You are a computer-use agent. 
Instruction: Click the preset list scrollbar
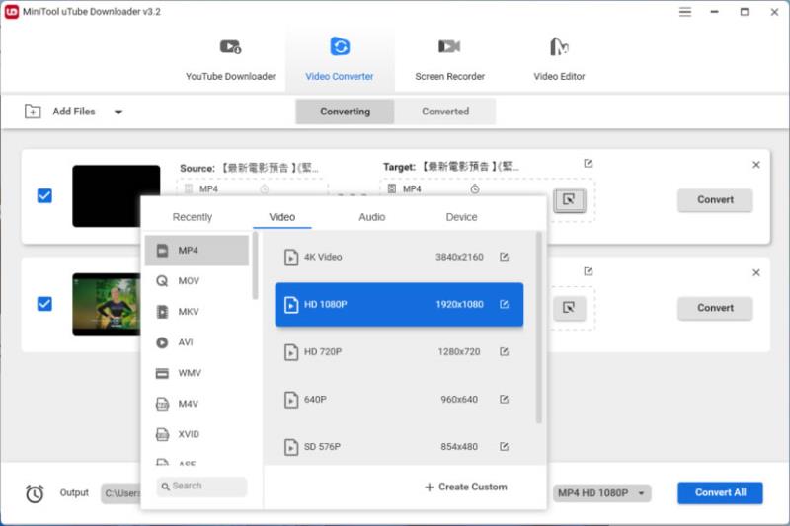click(538, 328)
